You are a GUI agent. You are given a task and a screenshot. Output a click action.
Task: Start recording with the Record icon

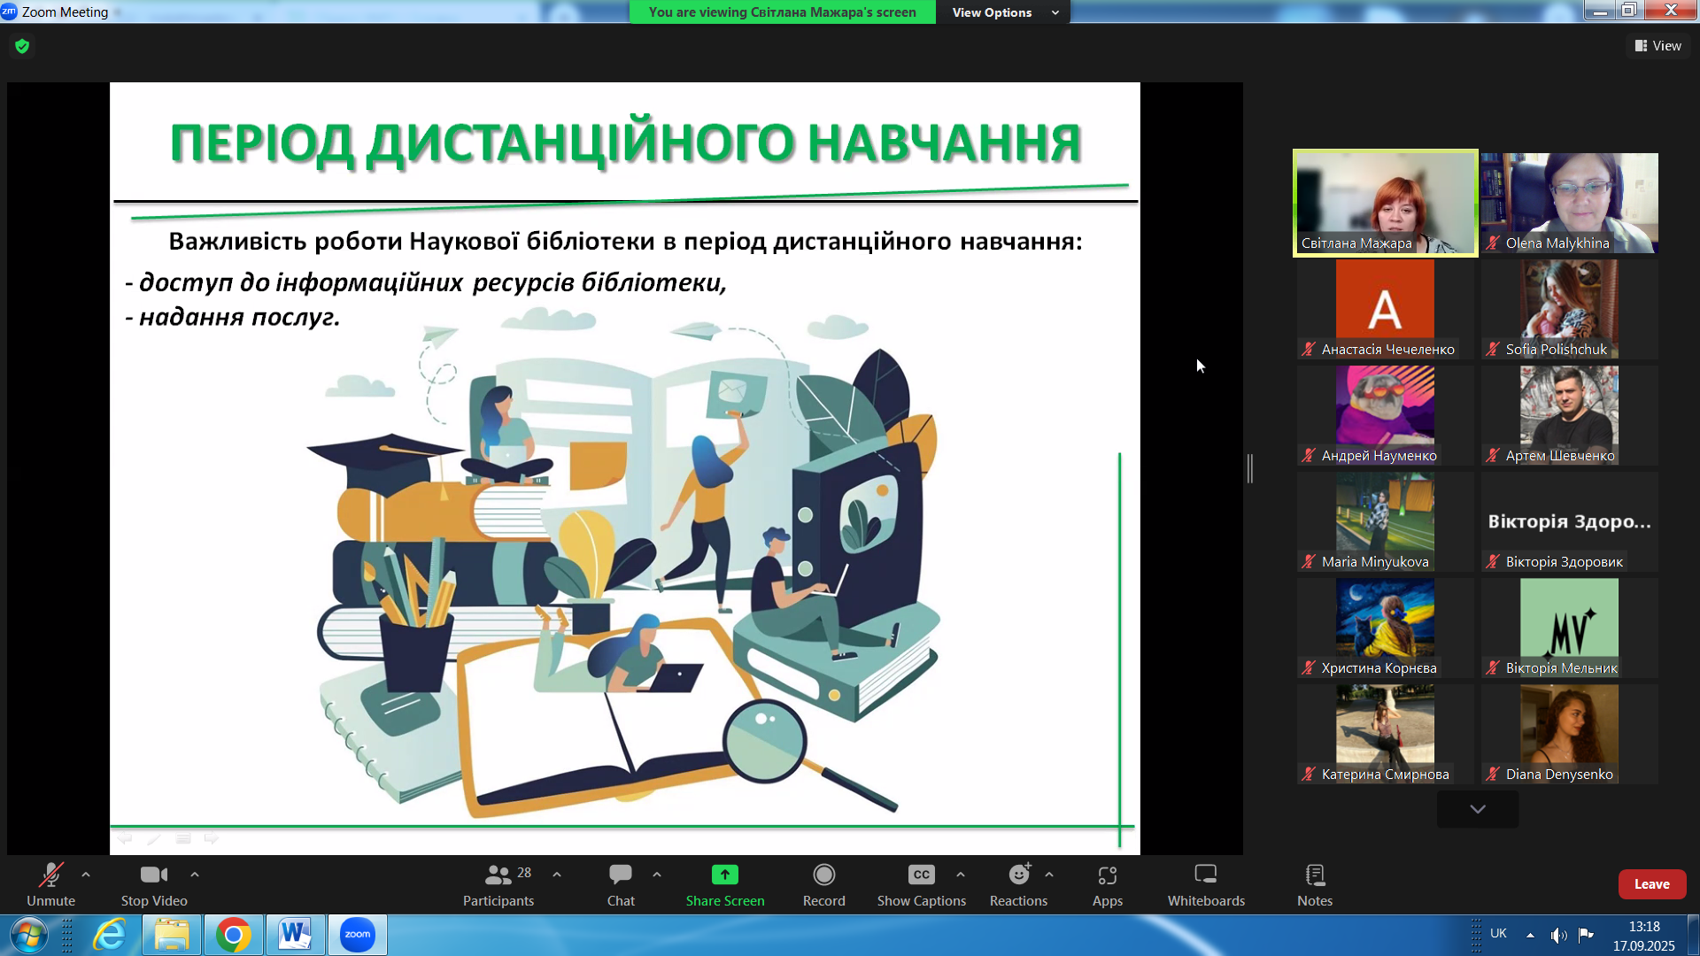coord(823,875)
